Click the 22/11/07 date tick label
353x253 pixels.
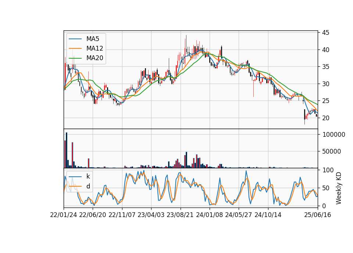point(122,215)
